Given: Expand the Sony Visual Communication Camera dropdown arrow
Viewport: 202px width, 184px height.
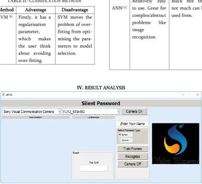Looking at the screenshot, I should [x=59, y=112].
